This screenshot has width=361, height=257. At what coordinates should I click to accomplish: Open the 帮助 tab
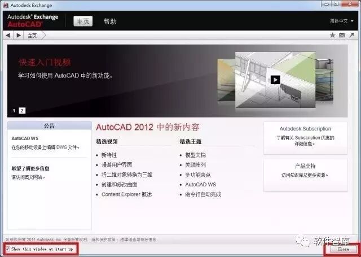(110, 21)
